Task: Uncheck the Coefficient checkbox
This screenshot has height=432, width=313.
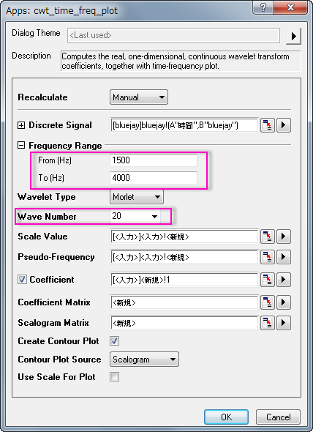Action: click(22, 280)
